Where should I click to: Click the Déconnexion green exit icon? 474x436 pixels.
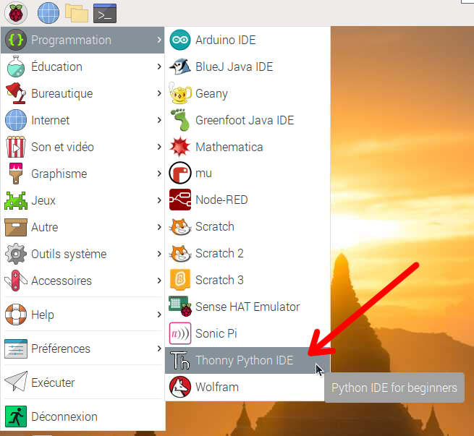point(16,416)
